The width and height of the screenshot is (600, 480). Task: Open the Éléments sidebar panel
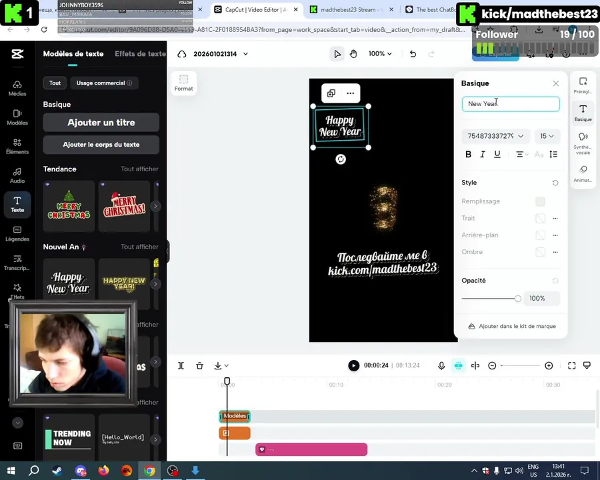coord(17,147)
